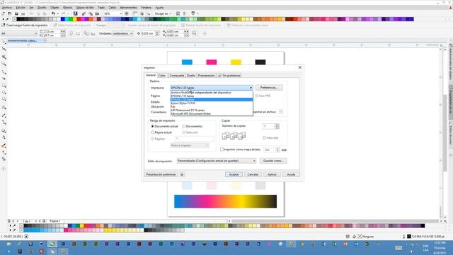453x255 pixels.
Task: Switch to the Compuesta tab
Action: pos(177,76)
